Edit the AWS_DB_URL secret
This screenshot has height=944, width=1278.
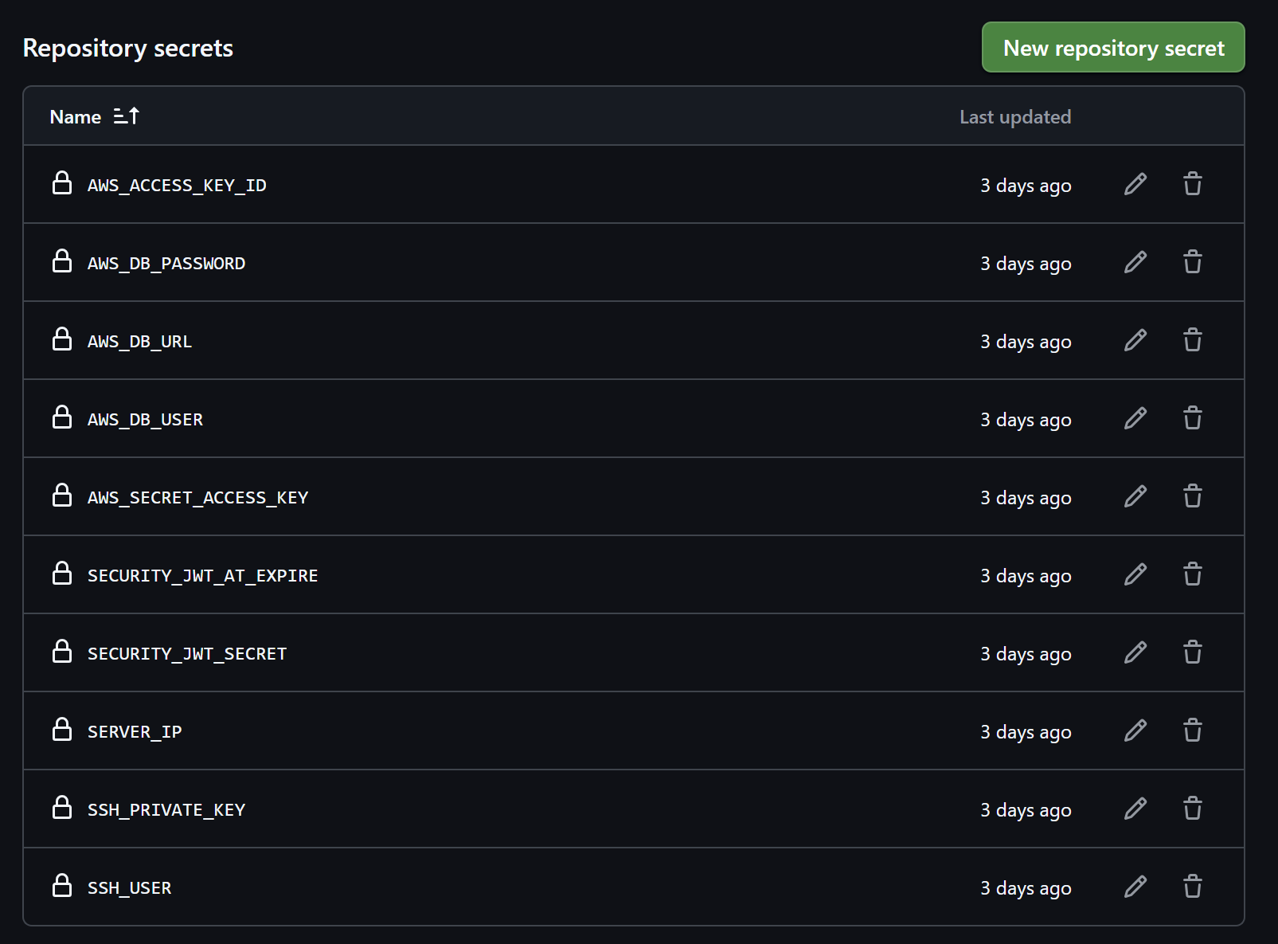(1135, 340)
